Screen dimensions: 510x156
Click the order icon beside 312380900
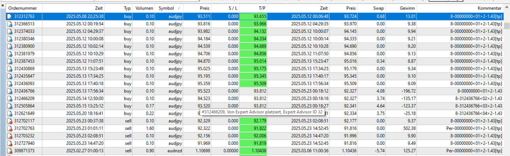click(x=9, y=46)
